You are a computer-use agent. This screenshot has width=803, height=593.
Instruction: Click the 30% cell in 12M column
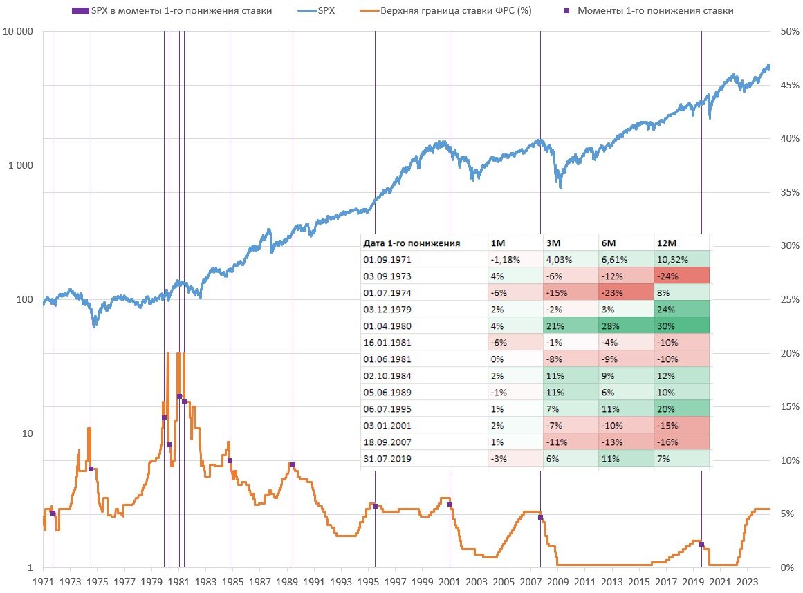[x=682, y=326]
